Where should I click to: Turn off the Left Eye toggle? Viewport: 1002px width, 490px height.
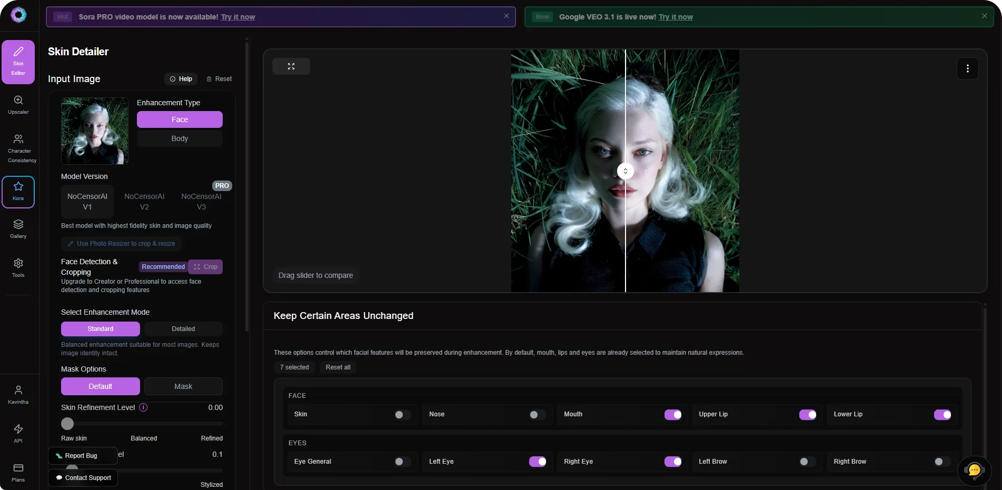[x=538, y=462]
